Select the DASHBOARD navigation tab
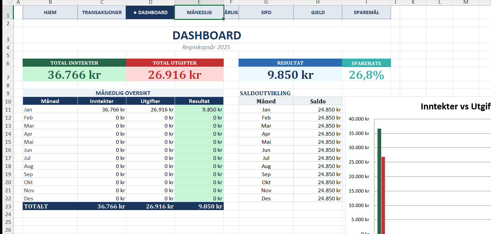Viewport: 491px width, 234px height. 150,12
